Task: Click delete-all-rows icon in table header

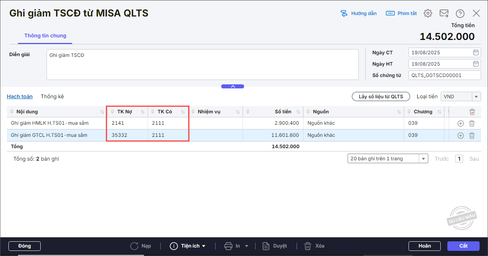Action: pos(472,112)
